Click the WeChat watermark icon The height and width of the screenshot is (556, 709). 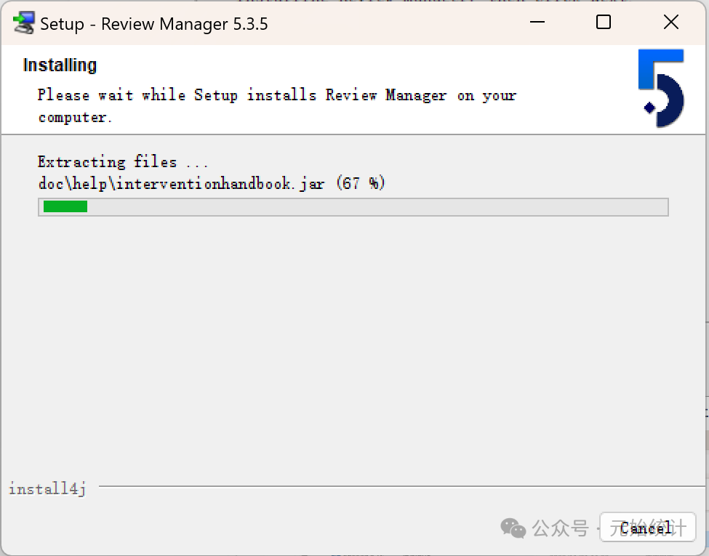513,528
